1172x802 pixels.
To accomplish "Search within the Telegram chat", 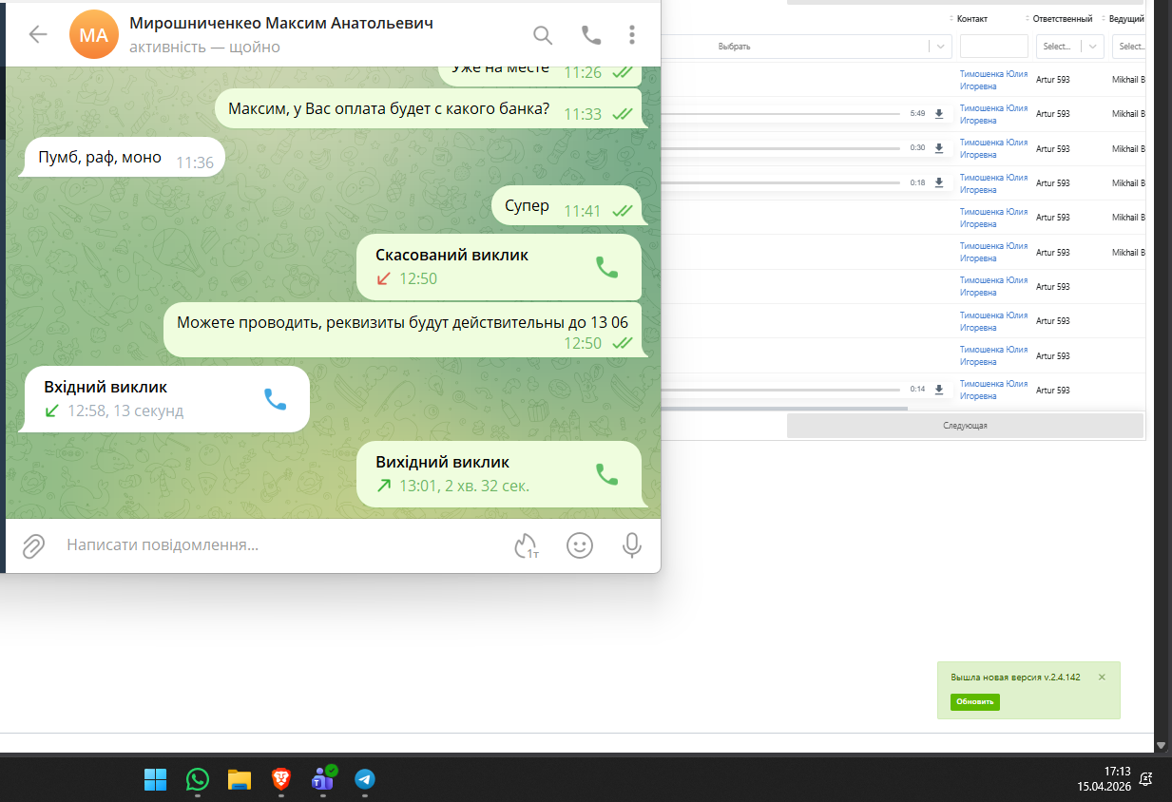I will (x=543, y=35).
